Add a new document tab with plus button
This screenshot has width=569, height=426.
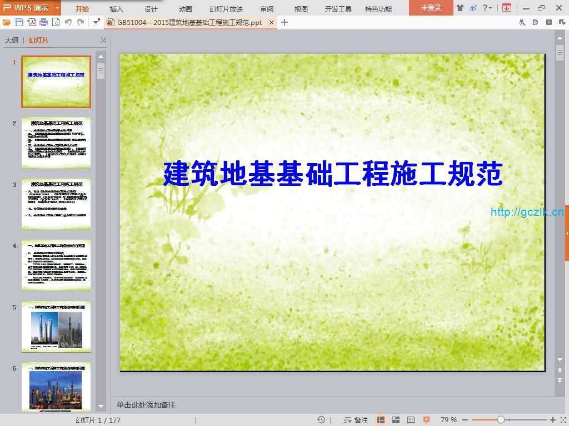(284, 22)
